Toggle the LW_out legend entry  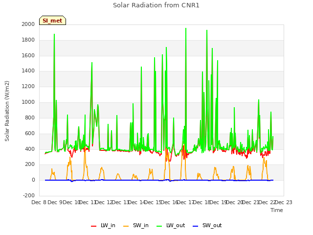pyautogui.click(x=171, y=225)
